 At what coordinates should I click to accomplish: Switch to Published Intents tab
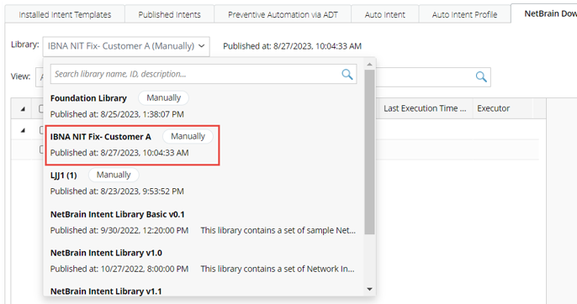point(169,14)
